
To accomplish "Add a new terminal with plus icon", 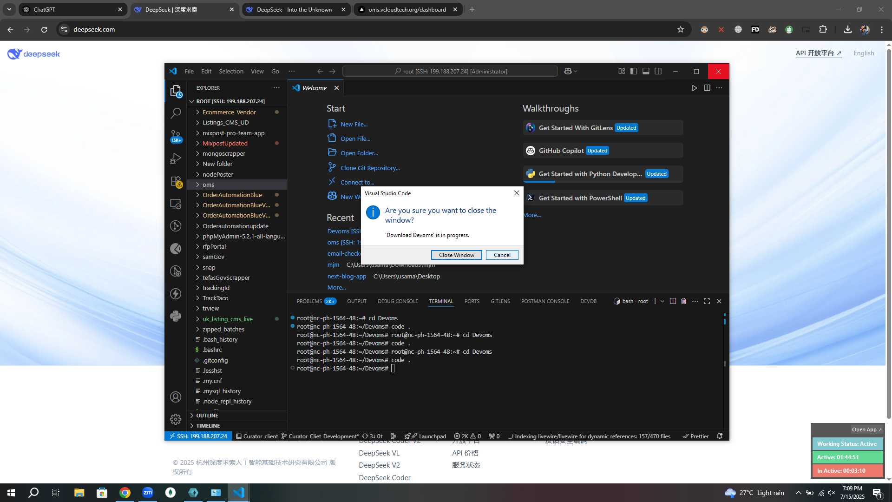I will click(x=655, y=301).
